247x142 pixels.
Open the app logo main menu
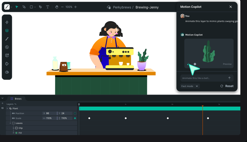tap(7, 7)
